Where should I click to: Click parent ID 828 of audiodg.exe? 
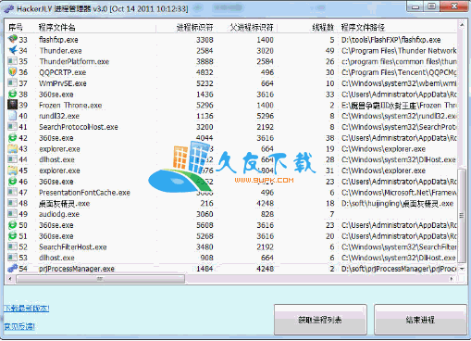tap(267, 214)
